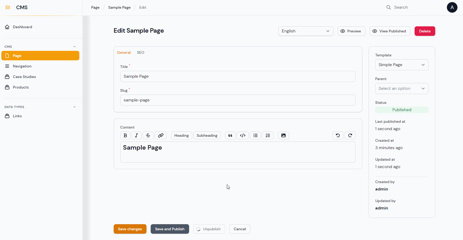Collapse the sidebar with the menu icon
The height and width of the screenshot is (240, 463).
[8, 7]
